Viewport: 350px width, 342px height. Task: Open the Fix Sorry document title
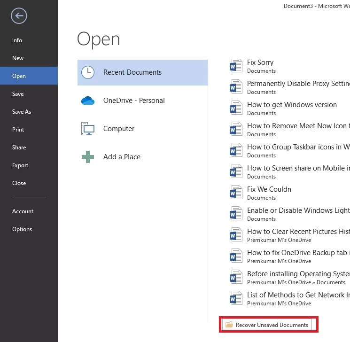tap(260, 62)
